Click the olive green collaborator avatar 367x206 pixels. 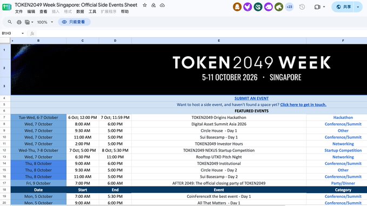point(279,7)
